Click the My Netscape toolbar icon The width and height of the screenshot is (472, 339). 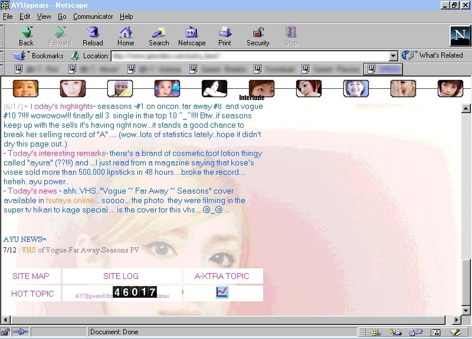192,36
